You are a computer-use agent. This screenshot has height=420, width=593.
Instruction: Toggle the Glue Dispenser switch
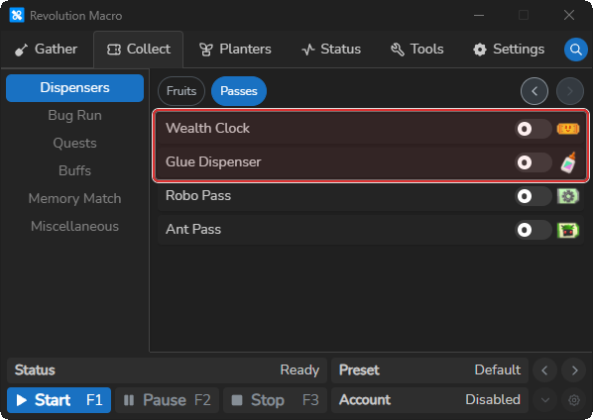pyautogui.click(x=533, y=162)
